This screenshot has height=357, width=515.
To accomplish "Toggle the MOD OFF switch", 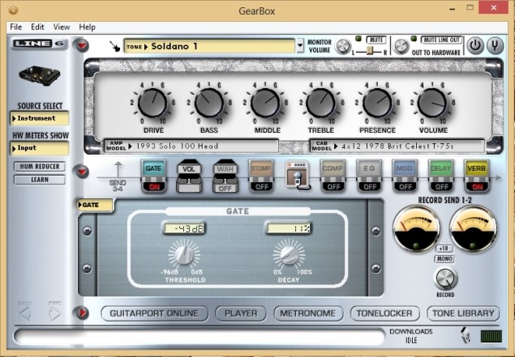I will coord(406,186).
